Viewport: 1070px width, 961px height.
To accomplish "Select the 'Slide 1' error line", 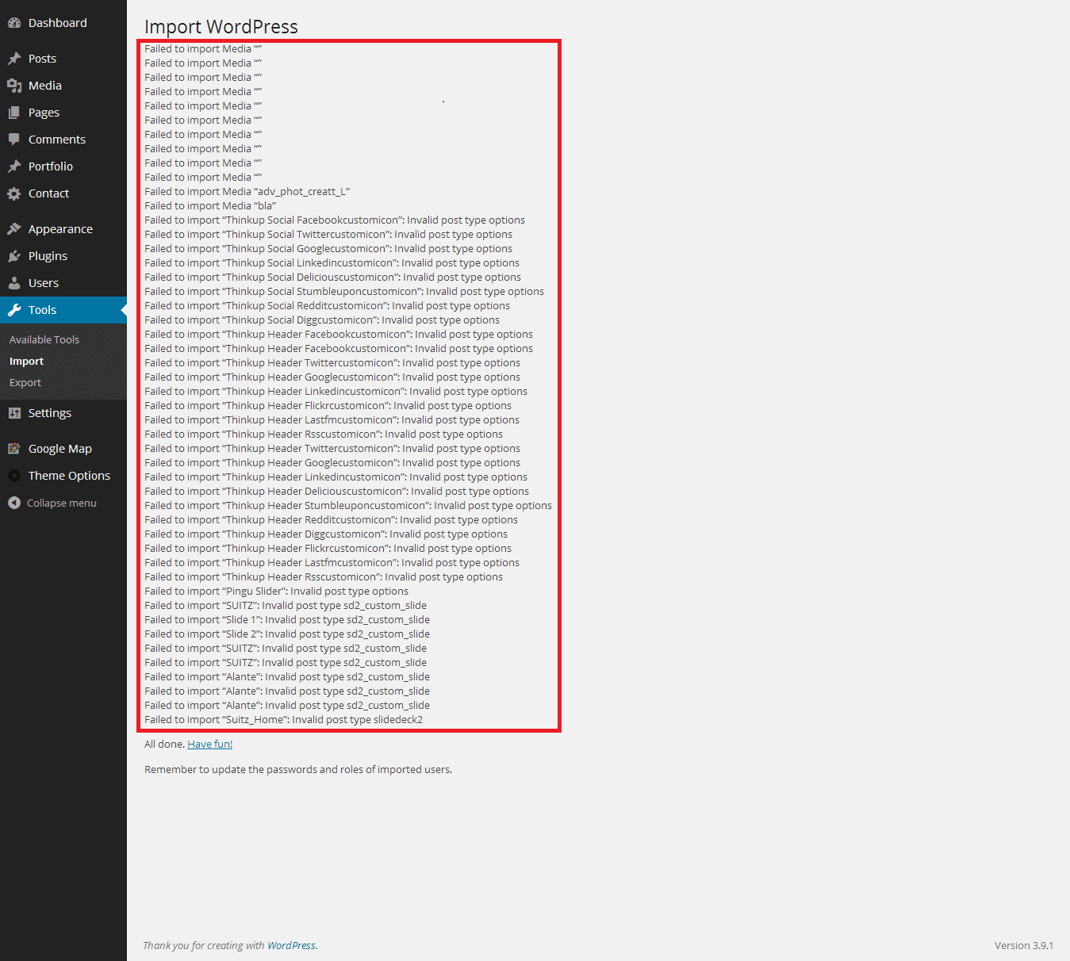I will 287,619.
